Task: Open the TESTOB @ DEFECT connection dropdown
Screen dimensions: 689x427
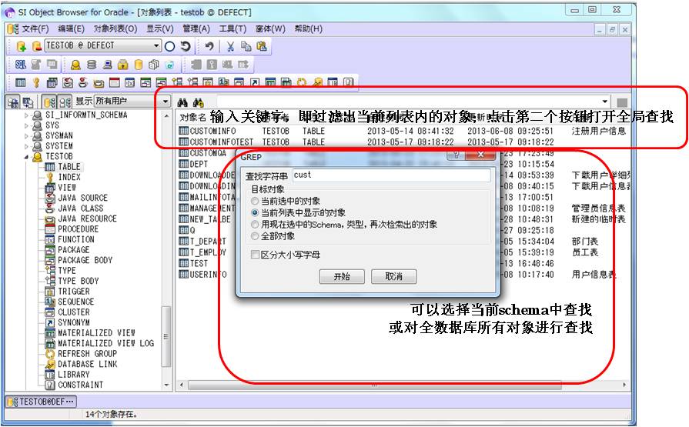Action: point(157,45)
